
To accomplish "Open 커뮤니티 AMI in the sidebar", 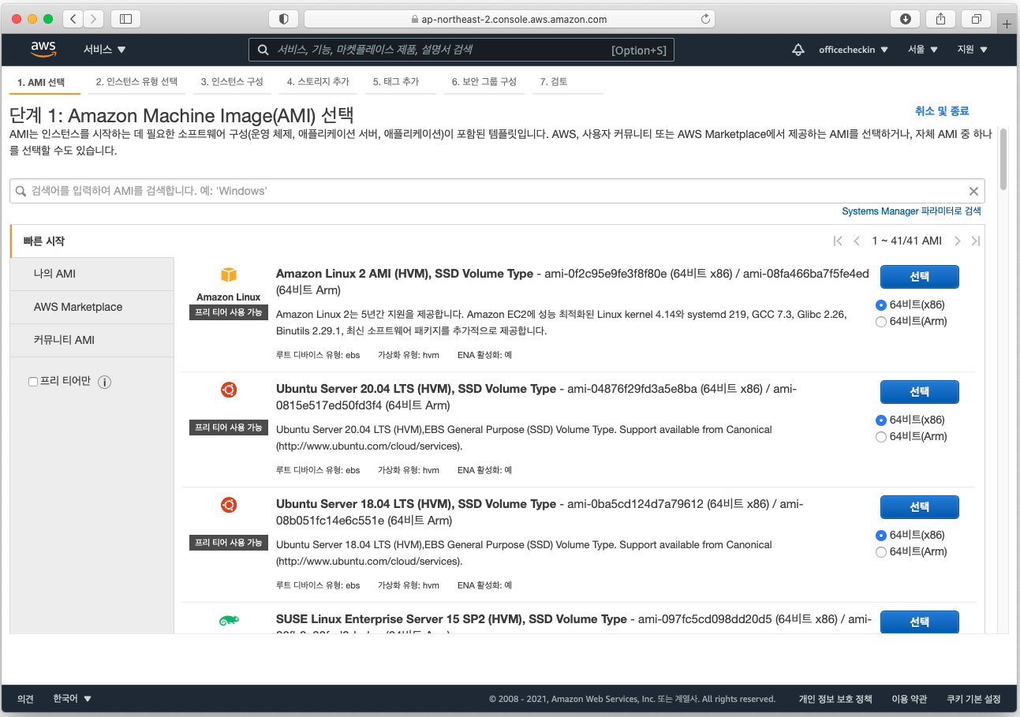I will (92, 340).
